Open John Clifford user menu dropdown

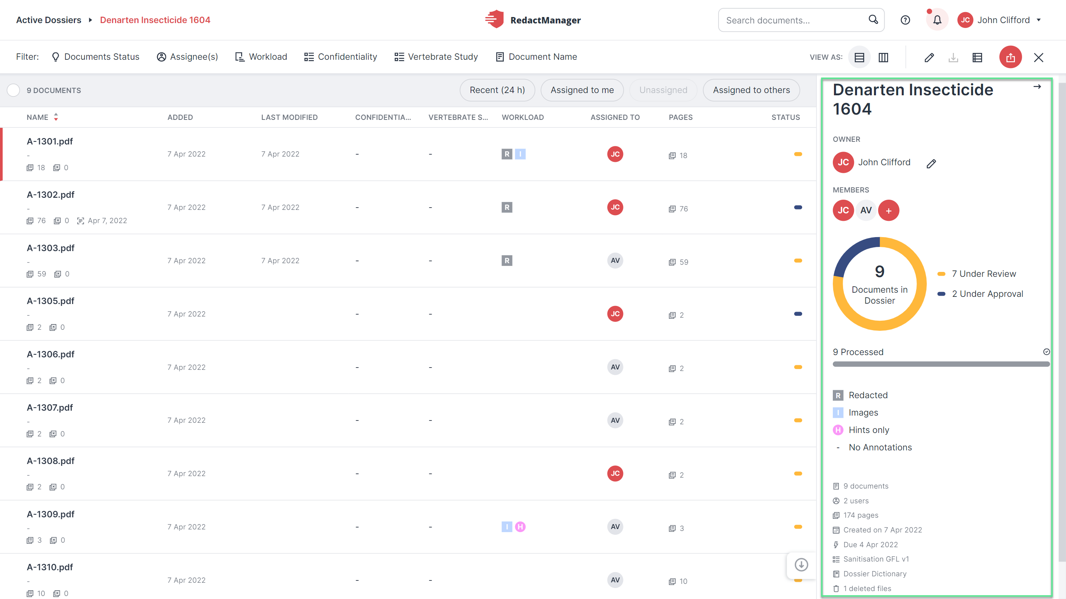[999, 20]
